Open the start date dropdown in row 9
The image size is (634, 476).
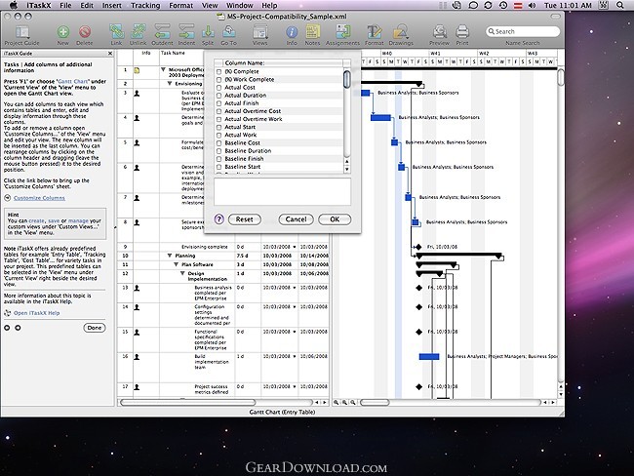295,247
